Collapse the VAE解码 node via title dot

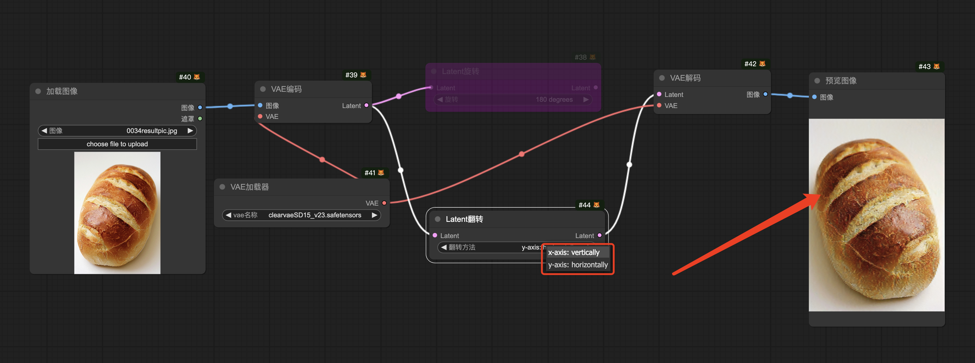coord(662,78)
